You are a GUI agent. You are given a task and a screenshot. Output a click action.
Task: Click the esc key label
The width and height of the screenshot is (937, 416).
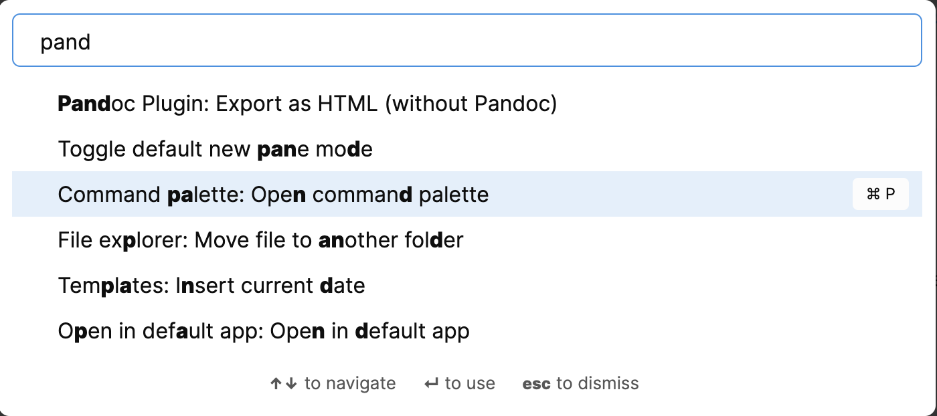536,384
